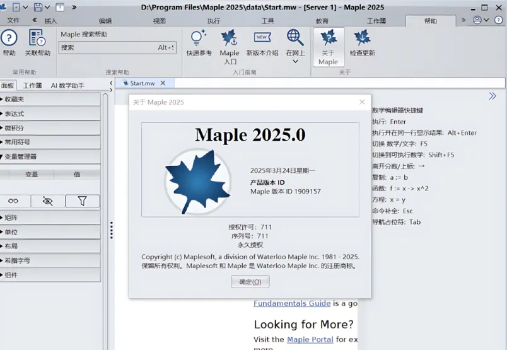The width and height of the screenshot is (507, 350).
Task: Toggle the crossed-eye hide variables button
Action: [47, 201]
